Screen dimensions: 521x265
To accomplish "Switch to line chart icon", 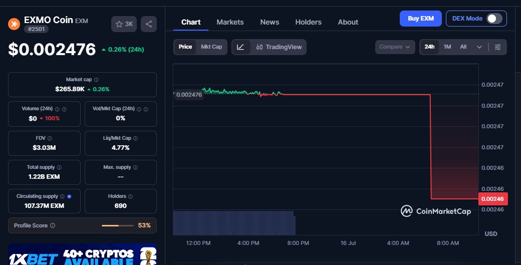I will [x=240, y=47].
